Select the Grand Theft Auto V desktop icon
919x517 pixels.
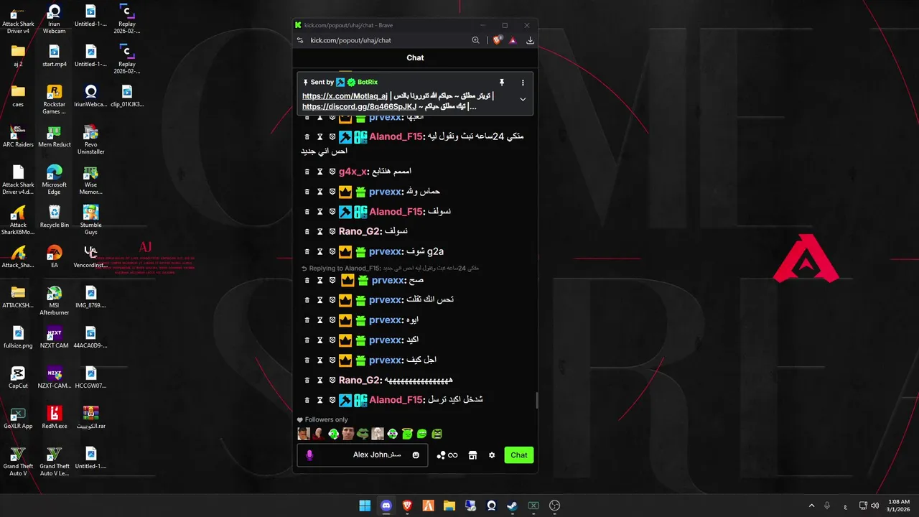(x=18, y=461)
